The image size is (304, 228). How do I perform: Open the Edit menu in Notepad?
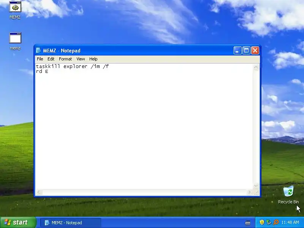pos(51,59)
